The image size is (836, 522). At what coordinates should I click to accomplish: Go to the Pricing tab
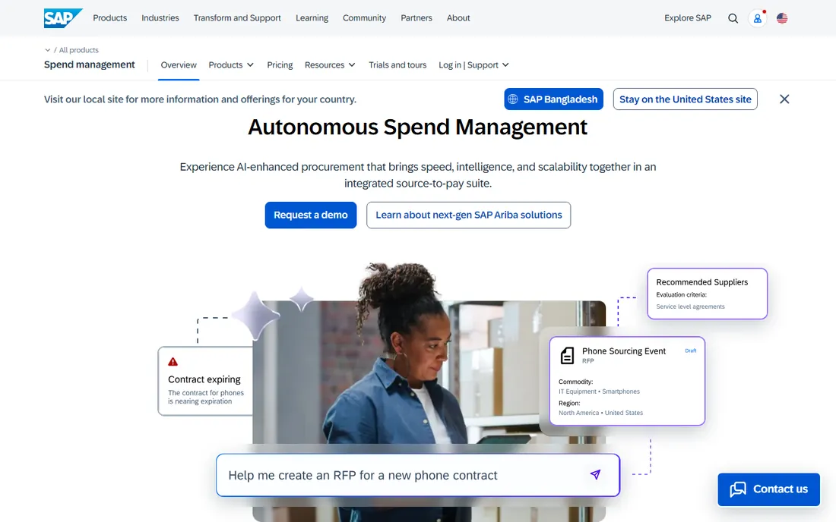pos(280,65)
